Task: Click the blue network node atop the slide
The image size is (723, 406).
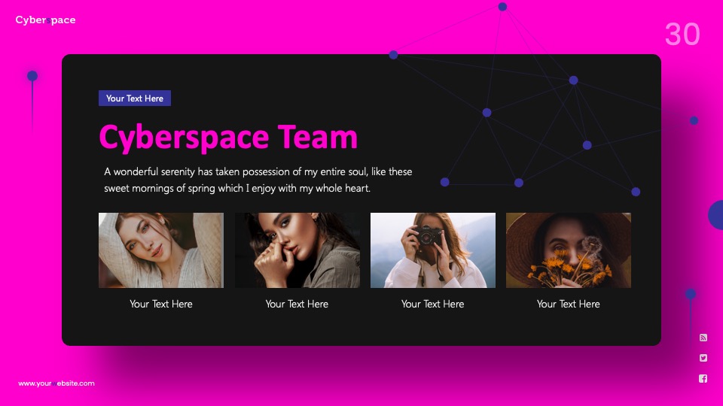Action: tap(502, 7)
